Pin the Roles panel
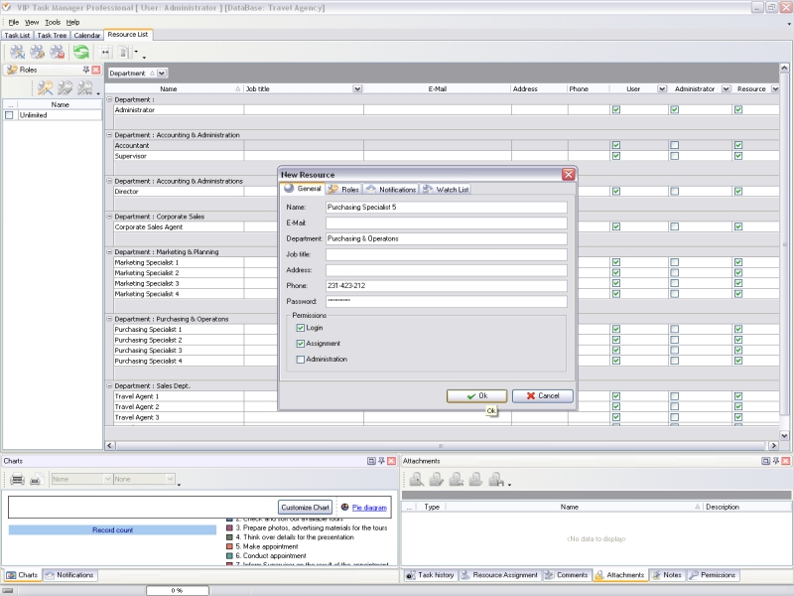The height and width of the screenshot is (596, 794). point(86,70)
